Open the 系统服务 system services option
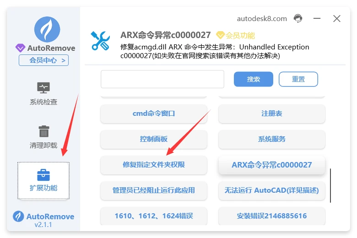The image size is (357, 238). click(x=271, y=139)
